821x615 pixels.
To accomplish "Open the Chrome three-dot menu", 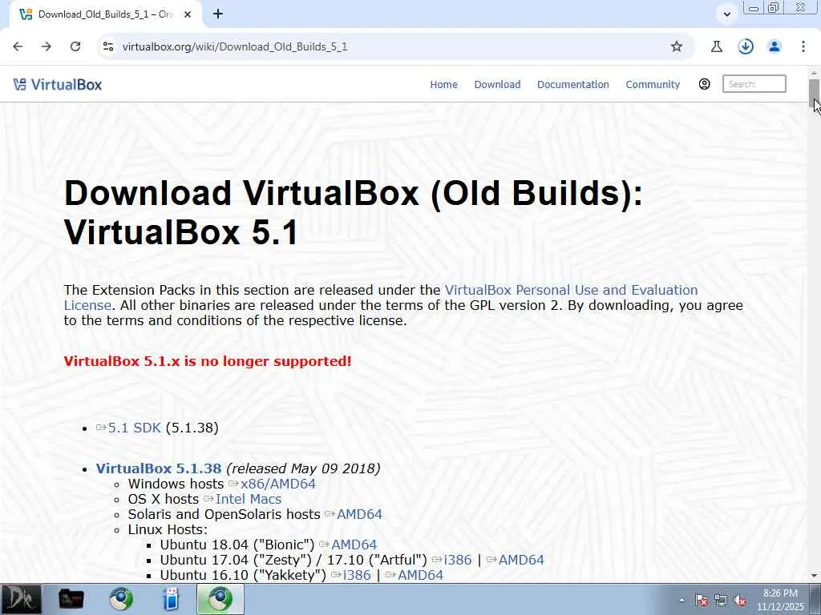I will pos(803,46).
